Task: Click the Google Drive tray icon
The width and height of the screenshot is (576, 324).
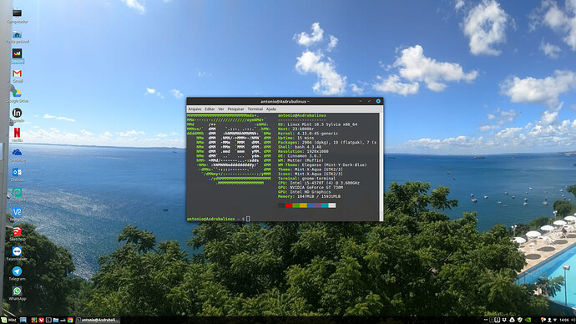Action: 512,320
